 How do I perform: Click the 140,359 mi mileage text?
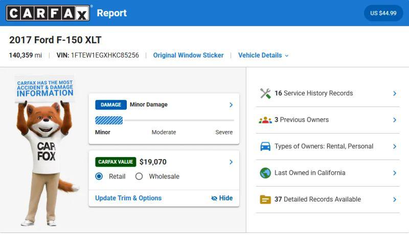[x=25, y=56]
